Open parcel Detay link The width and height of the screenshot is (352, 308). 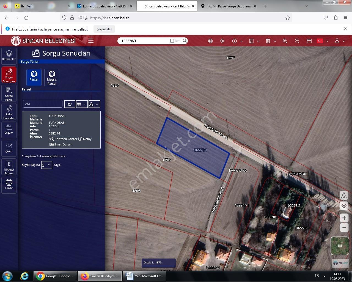(85, 139)
